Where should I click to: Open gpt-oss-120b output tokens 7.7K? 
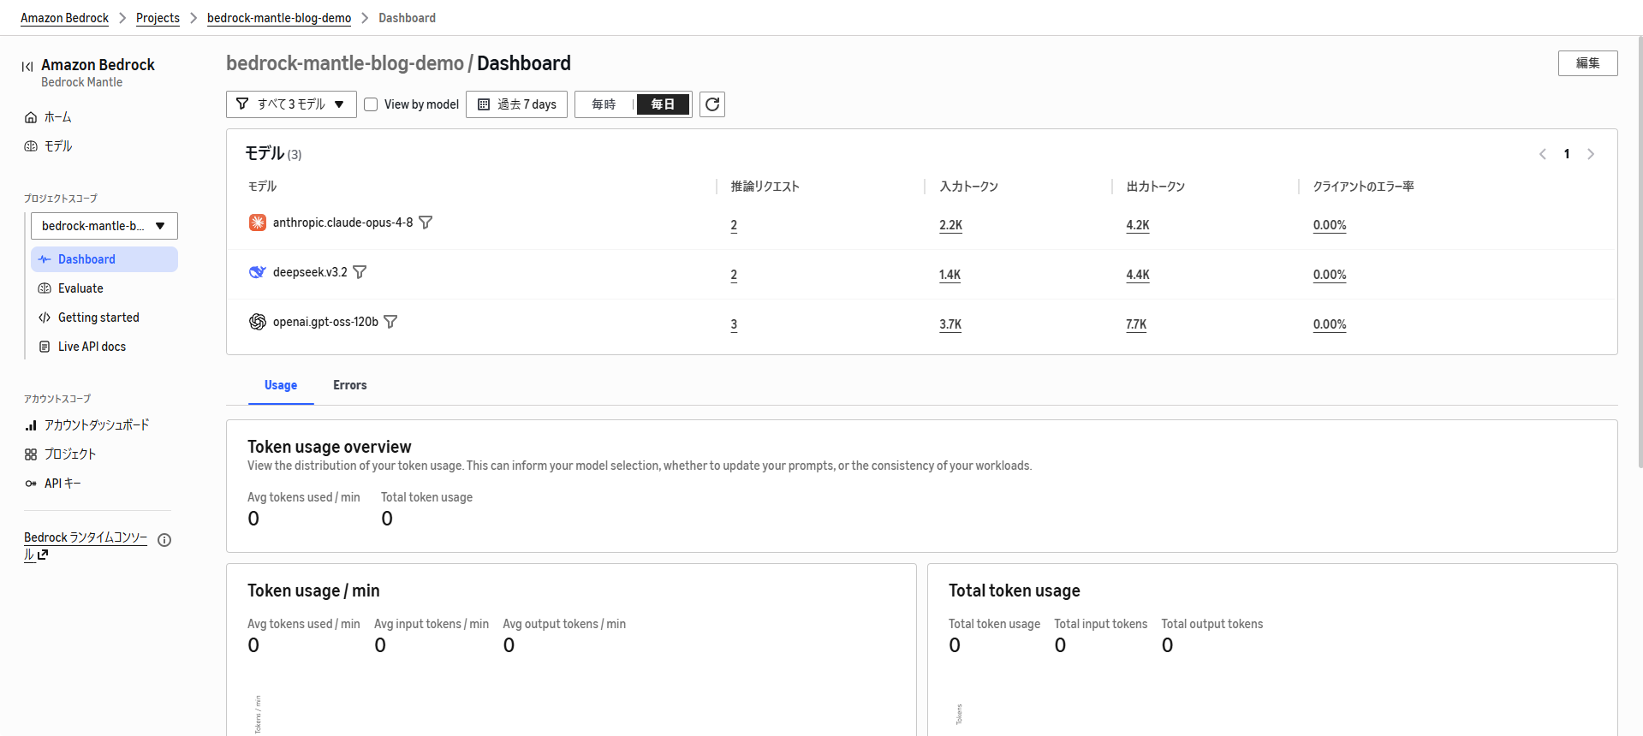coord(1136,324)
